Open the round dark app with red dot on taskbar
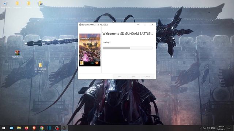234x131 pixels. (57, 128)
